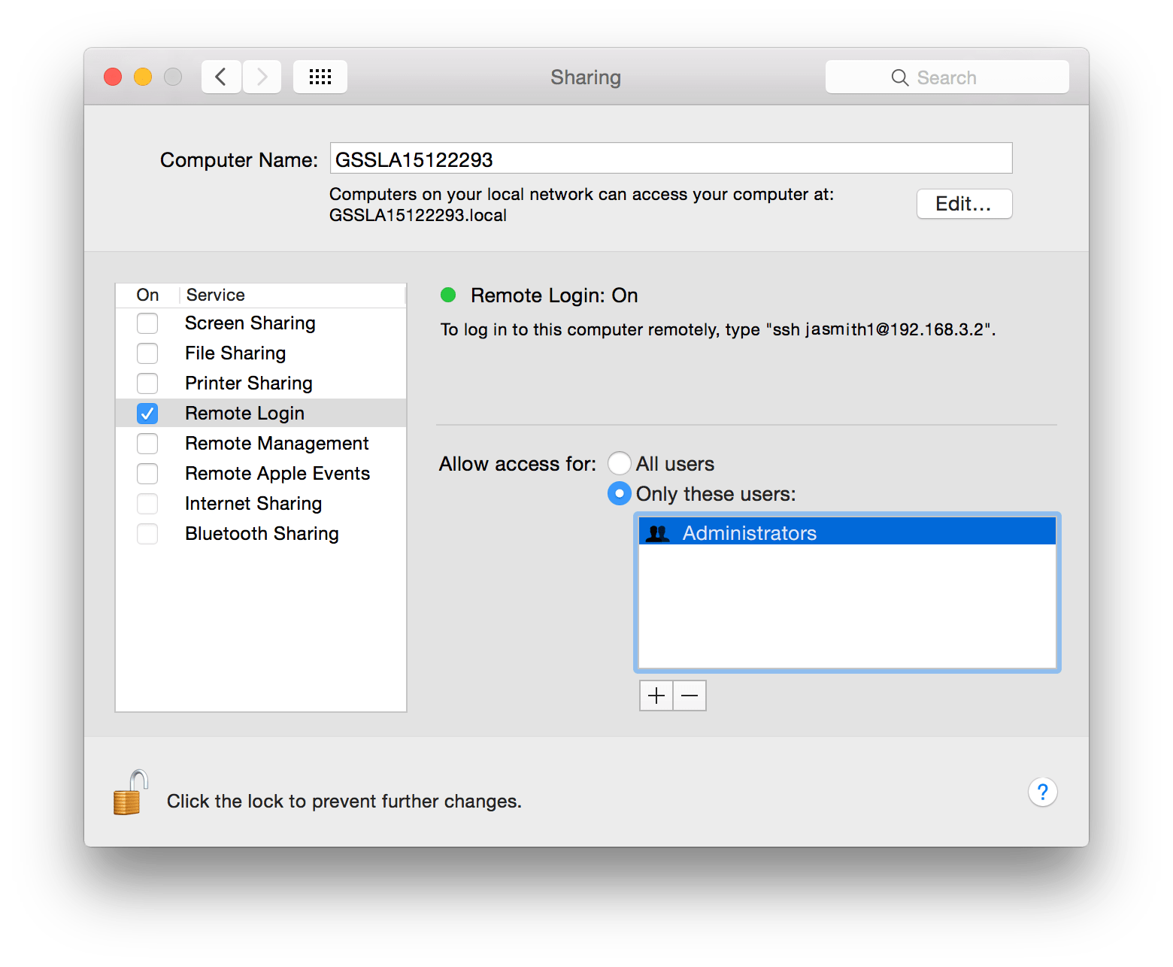The width and height of the screenshot is (1173, 967).
Task: Click the forward navigation arrow
Action: (x=261, y=77)
